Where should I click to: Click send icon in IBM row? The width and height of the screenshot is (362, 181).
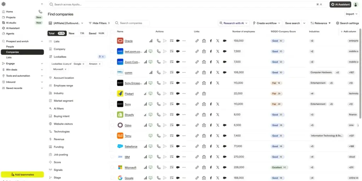pyautogui.click(x=165, y=157)
